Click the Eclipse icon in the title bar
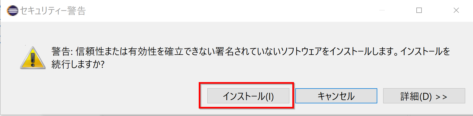This screenshot has height=116, width=473. [12, 11]
